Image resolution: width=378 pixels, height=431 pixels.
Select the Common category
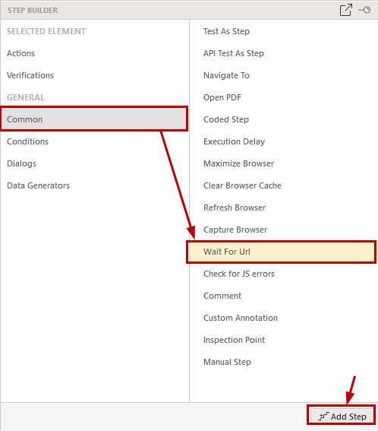pyautogui.click(x=94, y=119)
